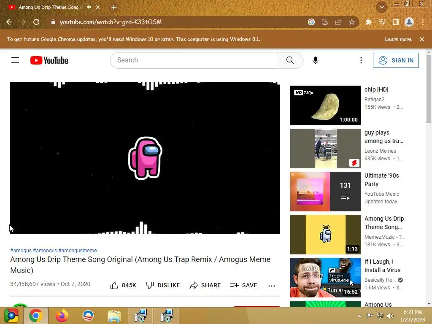Click Learn more on the update notice
The height and width of the screenshot is (324, 432).
[x=398, y=39]
